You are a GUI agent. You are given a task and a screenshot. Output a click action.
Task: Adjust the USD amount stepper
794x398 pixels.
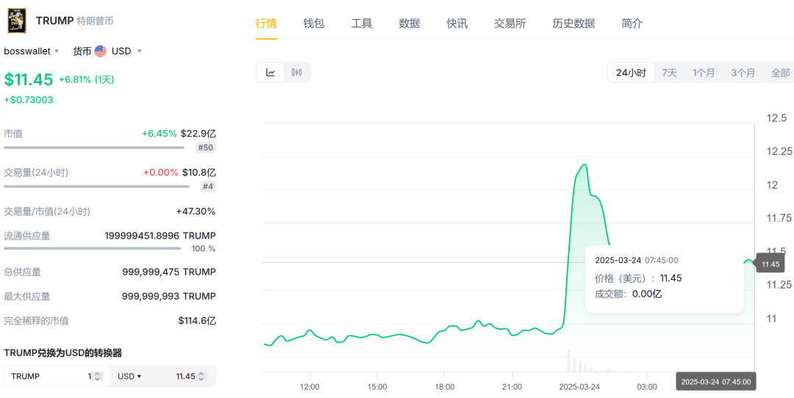pyautogui.click(x=201, y=376)
